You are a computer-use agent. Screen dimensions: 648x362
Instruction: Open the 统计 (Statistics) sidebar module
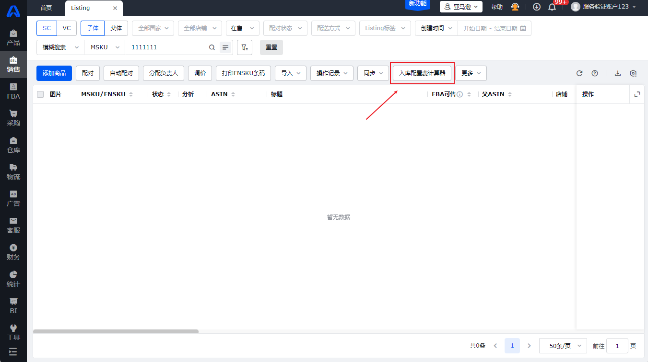pos(13,279)
